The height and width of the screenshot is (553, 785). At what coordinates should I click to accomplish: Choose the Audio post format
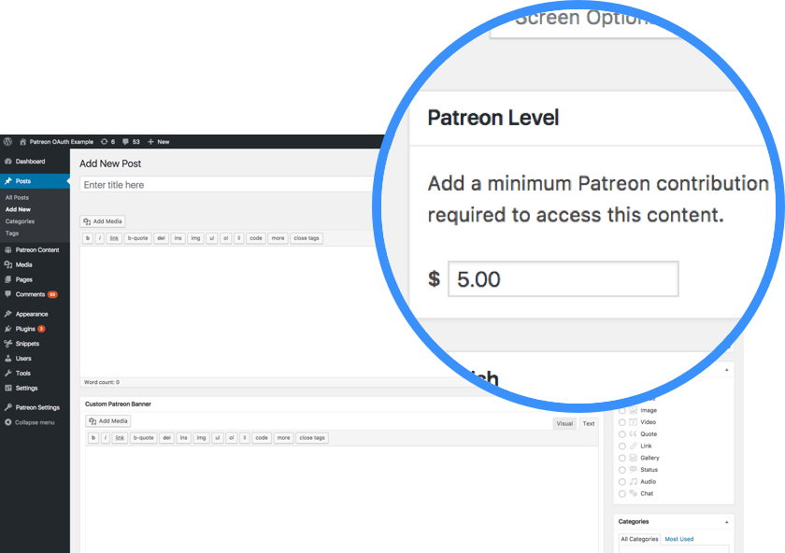pos(621,482)
